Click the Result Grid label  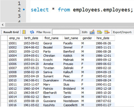pyautogui.click(x=11, y=32)
